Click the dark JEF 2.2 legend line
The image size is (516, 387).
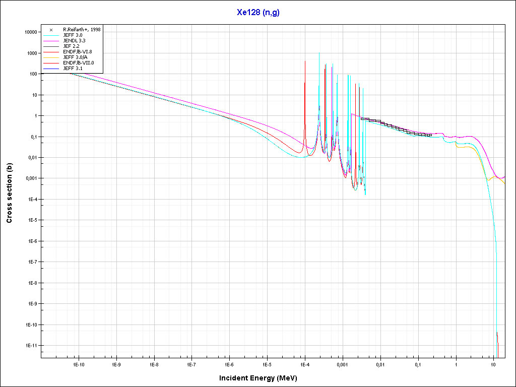point(51,46)
